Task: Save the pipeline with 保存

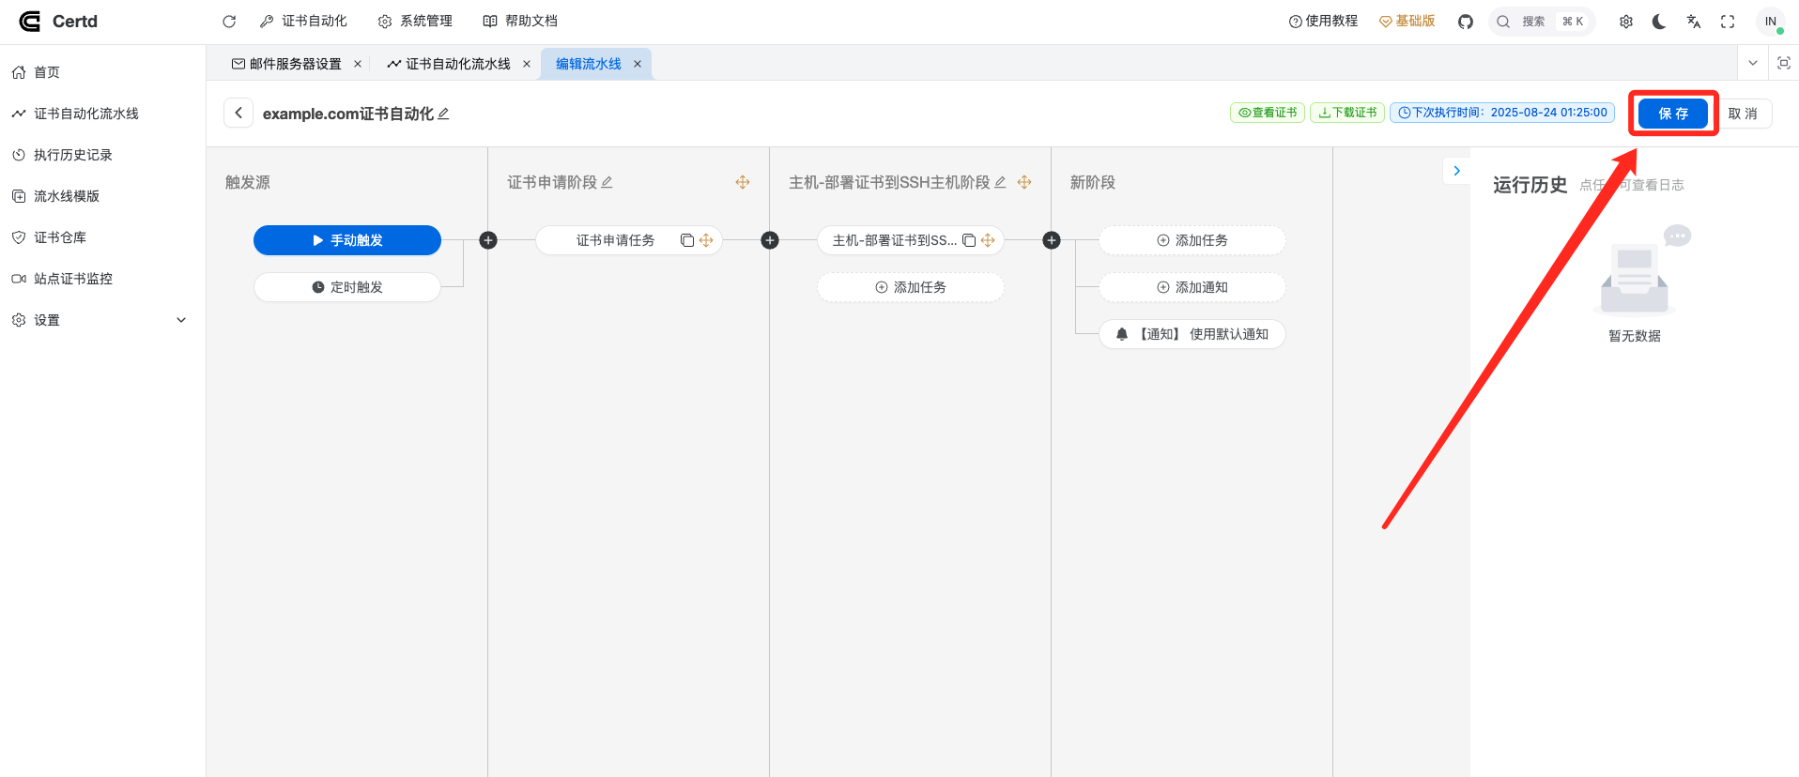Action: coord(1673,114)
